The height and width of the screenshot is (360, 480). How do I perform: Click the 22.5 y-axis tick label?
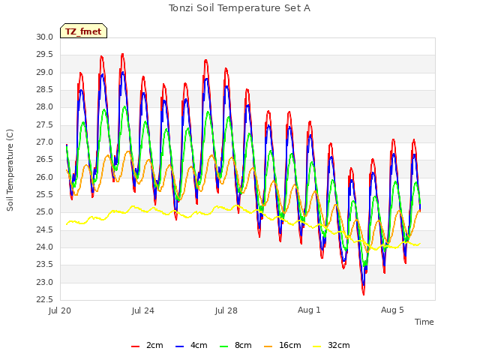tap(45, 299)
